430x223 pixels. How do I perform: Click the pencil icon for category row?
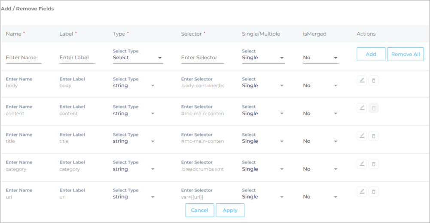(362, 164)
